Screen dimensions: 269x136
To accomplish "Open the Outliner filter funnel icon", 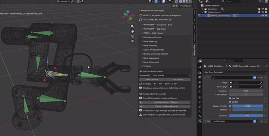I will tap(260, 1).
